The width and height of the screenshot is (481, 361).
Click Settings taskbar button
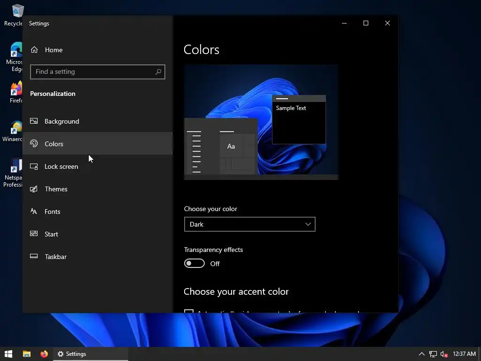(x=91, y=354)
